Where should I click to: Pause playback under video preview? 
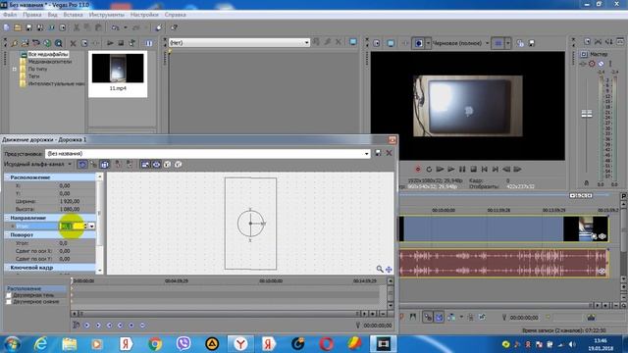tap(462, 170)
